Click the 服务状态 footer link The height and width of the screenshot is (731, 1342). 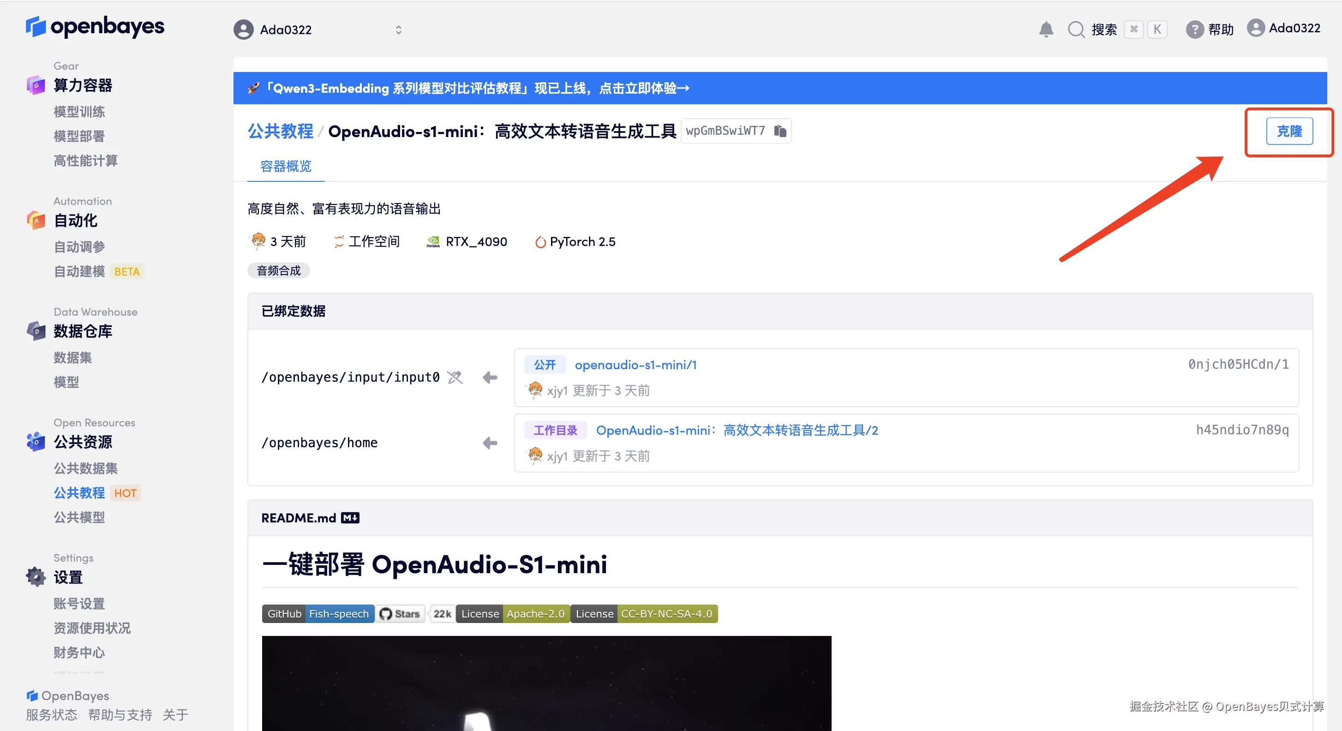coord(52,715)
